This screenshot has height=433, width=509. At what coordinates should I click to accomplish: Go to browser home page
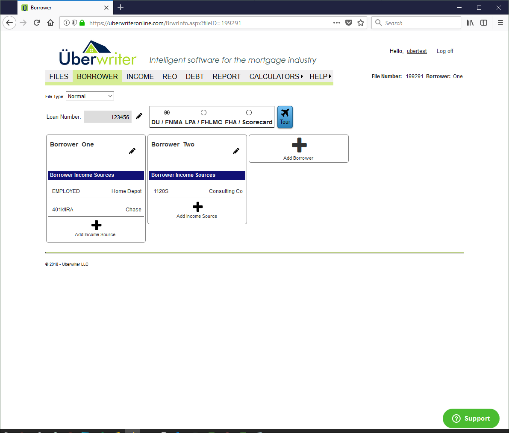[x=50, y=23]
